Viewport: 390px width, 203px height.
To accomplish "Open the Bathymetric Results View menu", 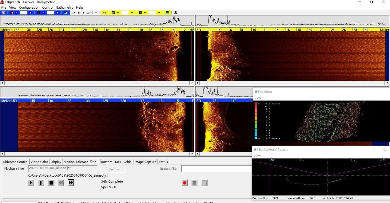I will [x=257, y=156].
